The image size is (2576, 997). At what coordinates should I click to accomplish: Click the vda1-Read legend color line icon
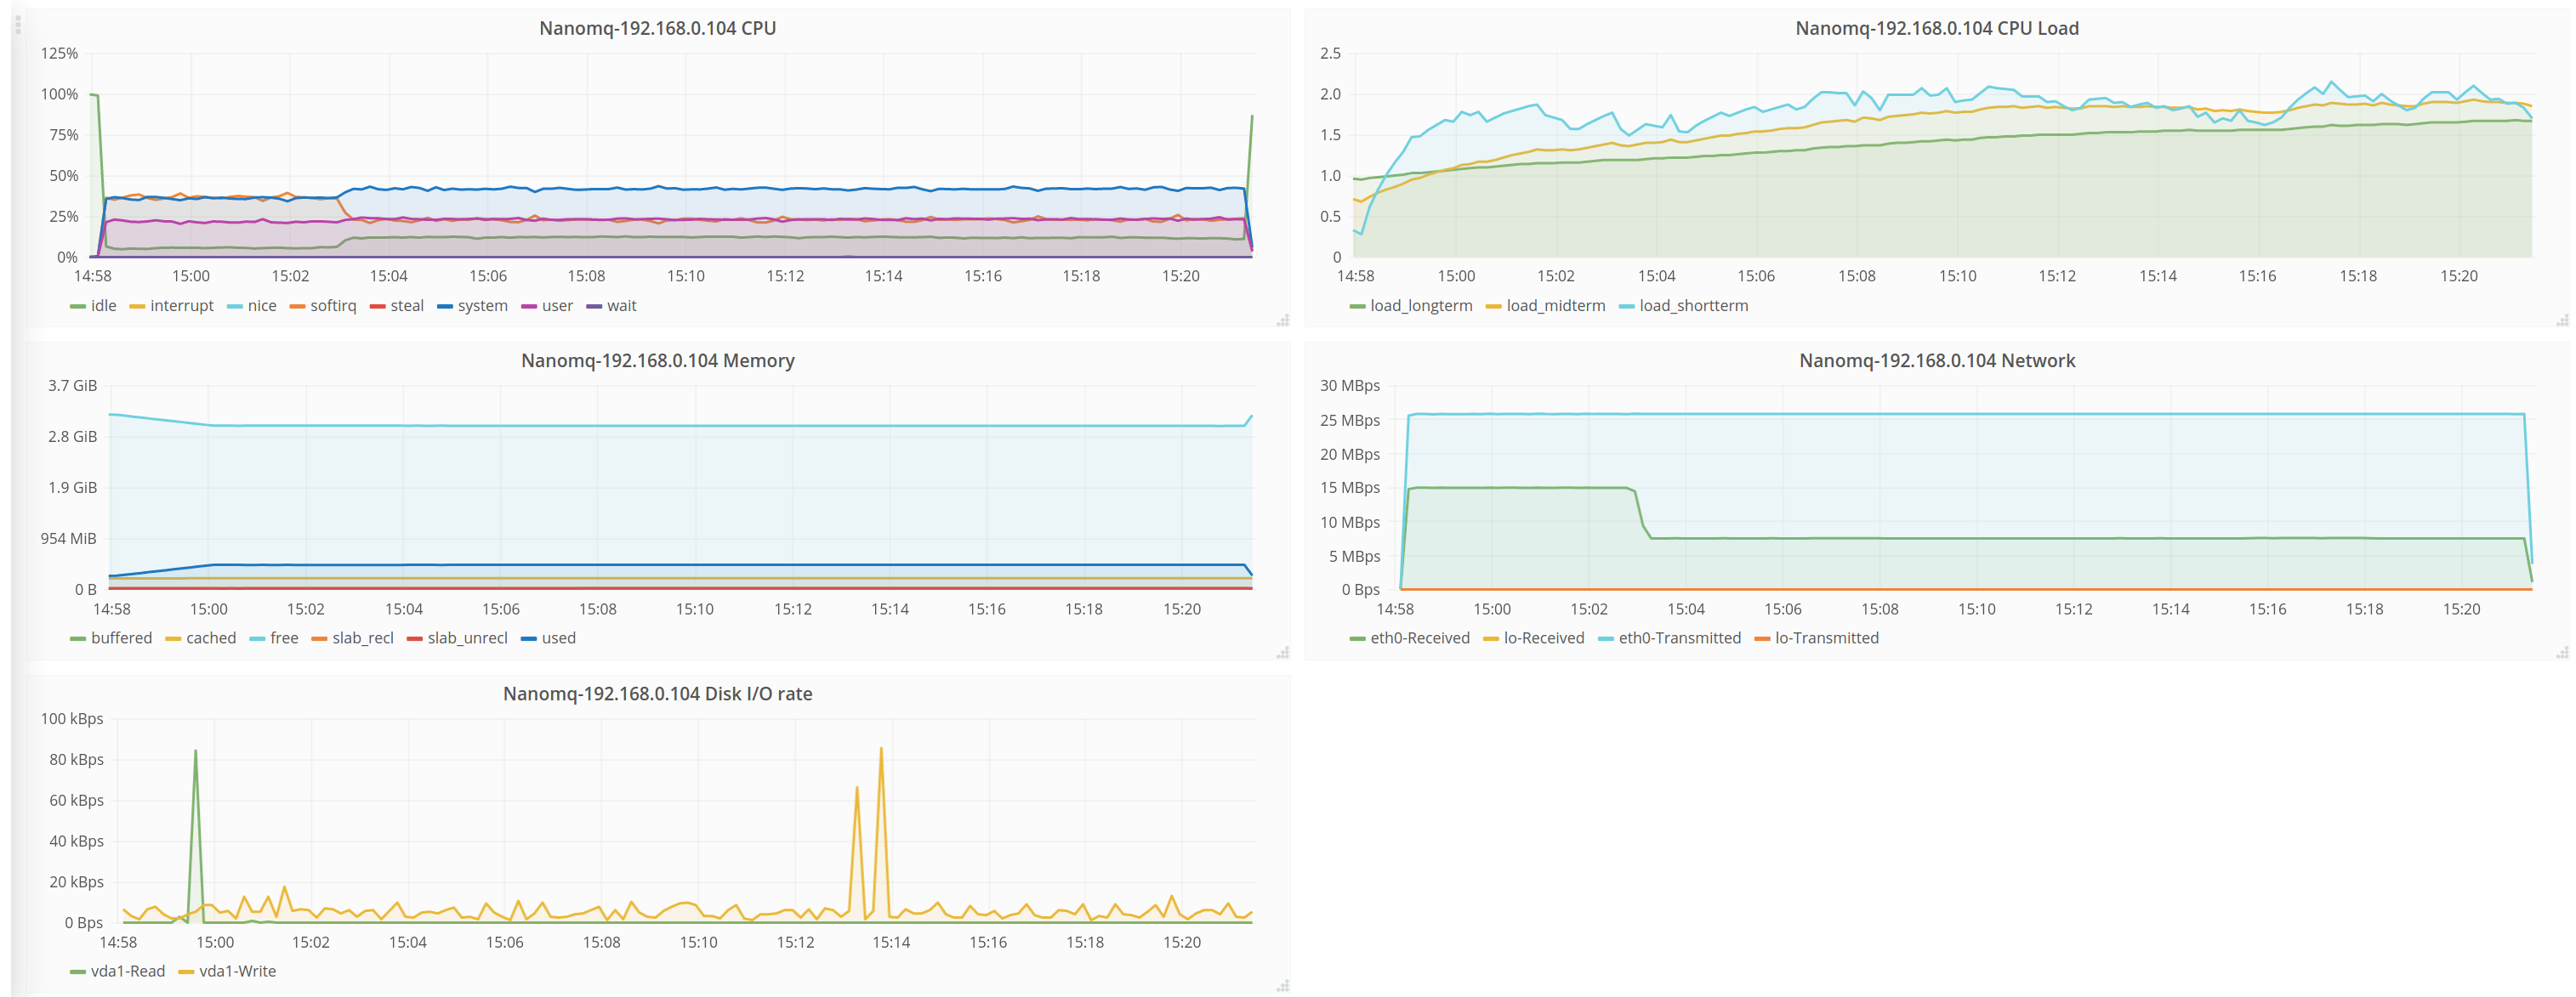[77, 972]
